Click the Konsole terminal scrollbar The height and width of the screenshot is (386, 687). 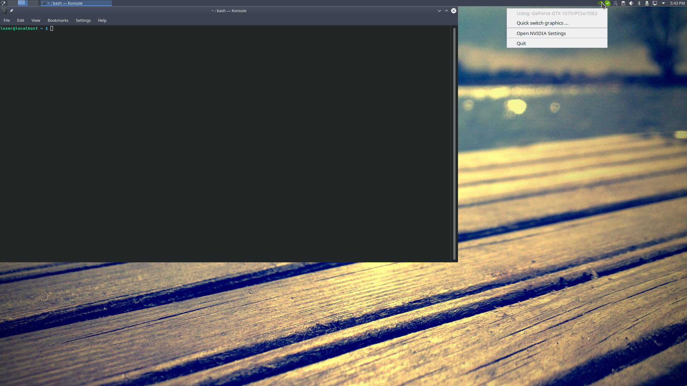click(x=454, y=143)
